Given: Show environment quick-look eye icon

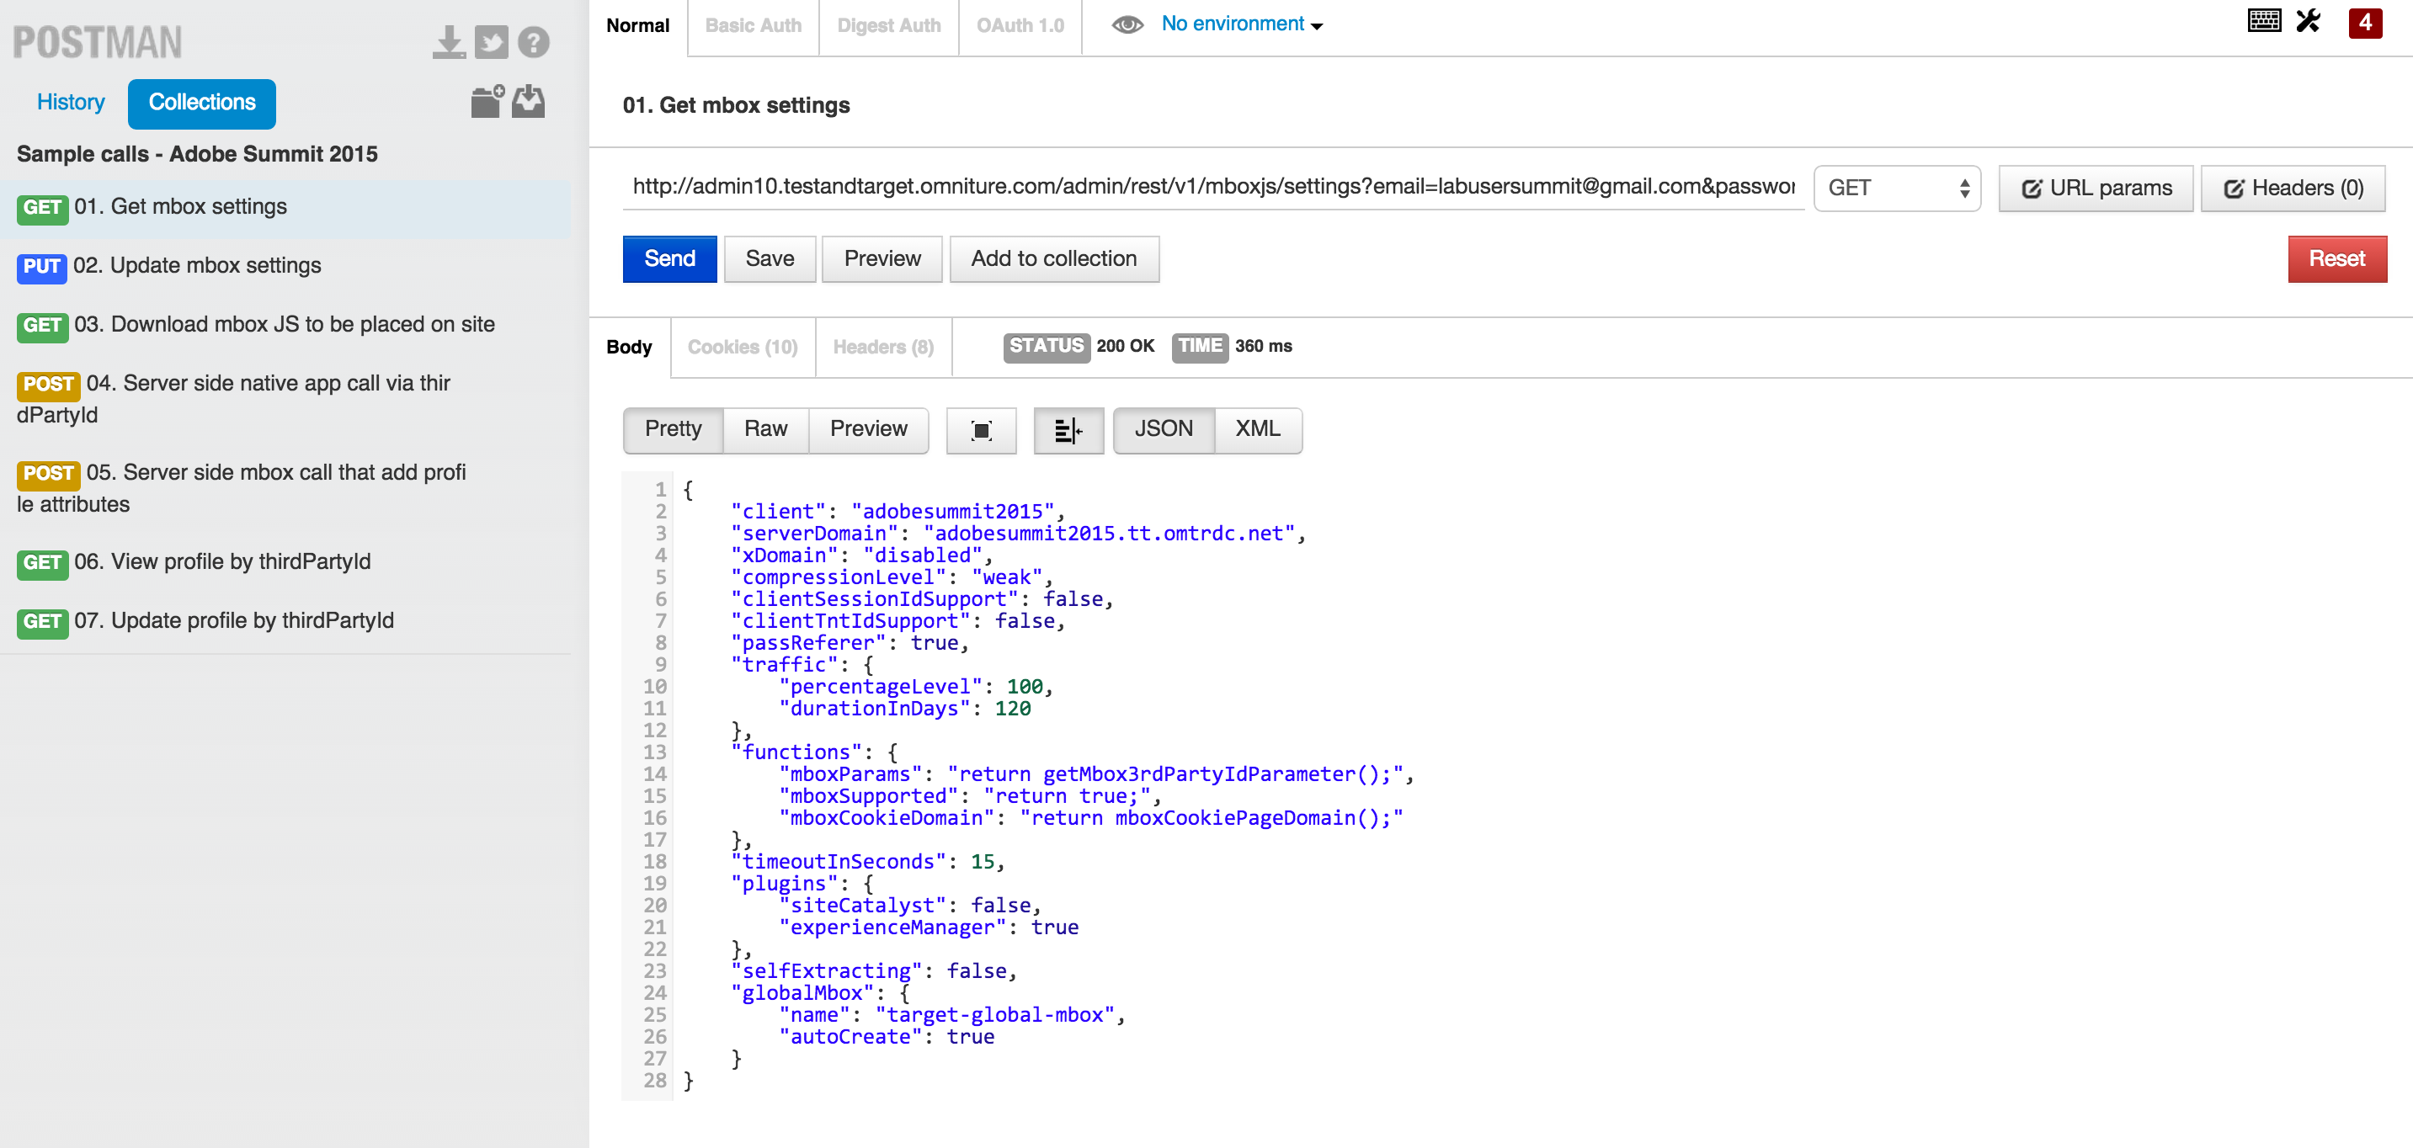Looking at the screenshot, I should tap(1127, 24).
